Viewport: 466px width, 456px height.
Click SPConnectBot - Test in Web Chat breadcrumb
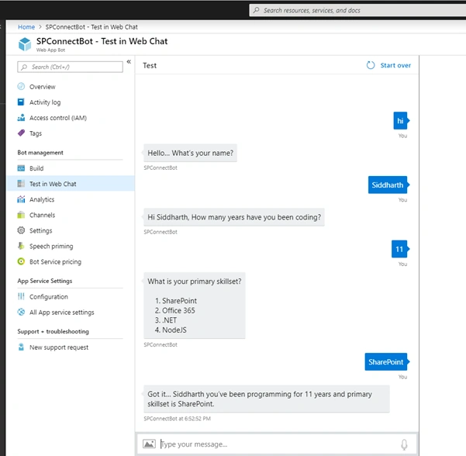point(91,26)
